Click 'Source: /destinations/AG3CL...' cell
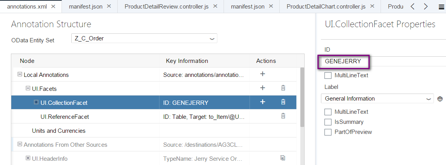Screen dimensions: 446x165 [x=203, y=144]
